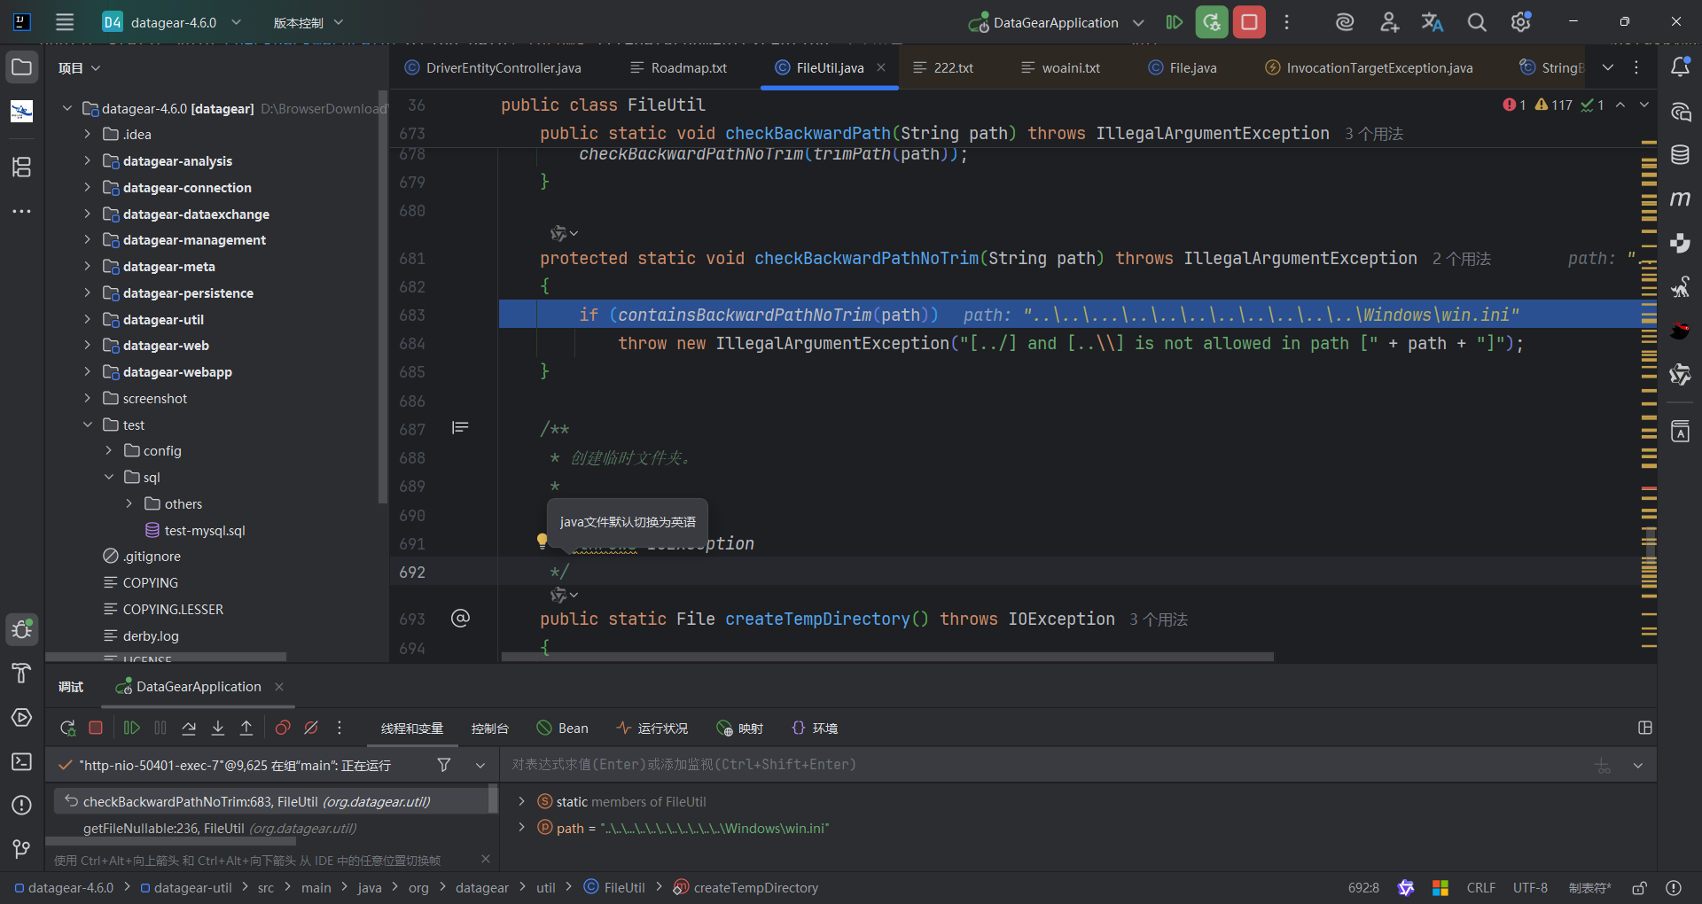Open the Database tool window
The image size is (1702, 904).
tap(1680, 155)
